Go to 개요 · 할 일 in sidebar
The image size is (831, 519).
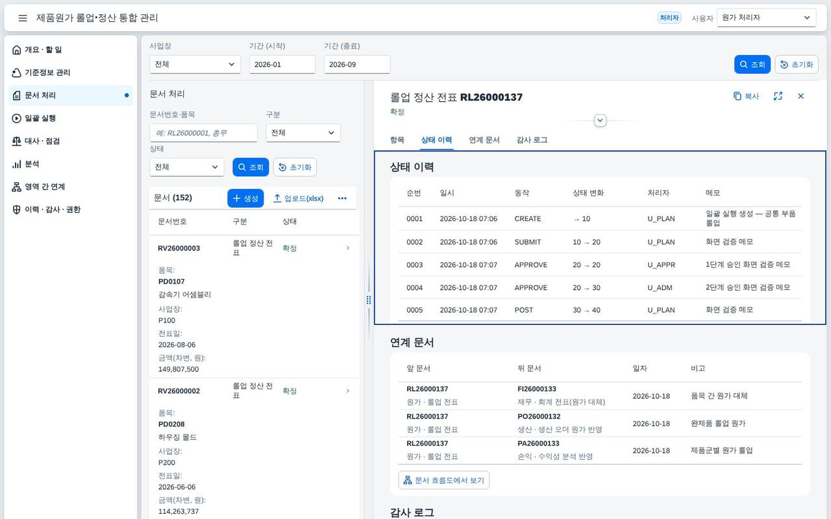(x=70, y=50)
